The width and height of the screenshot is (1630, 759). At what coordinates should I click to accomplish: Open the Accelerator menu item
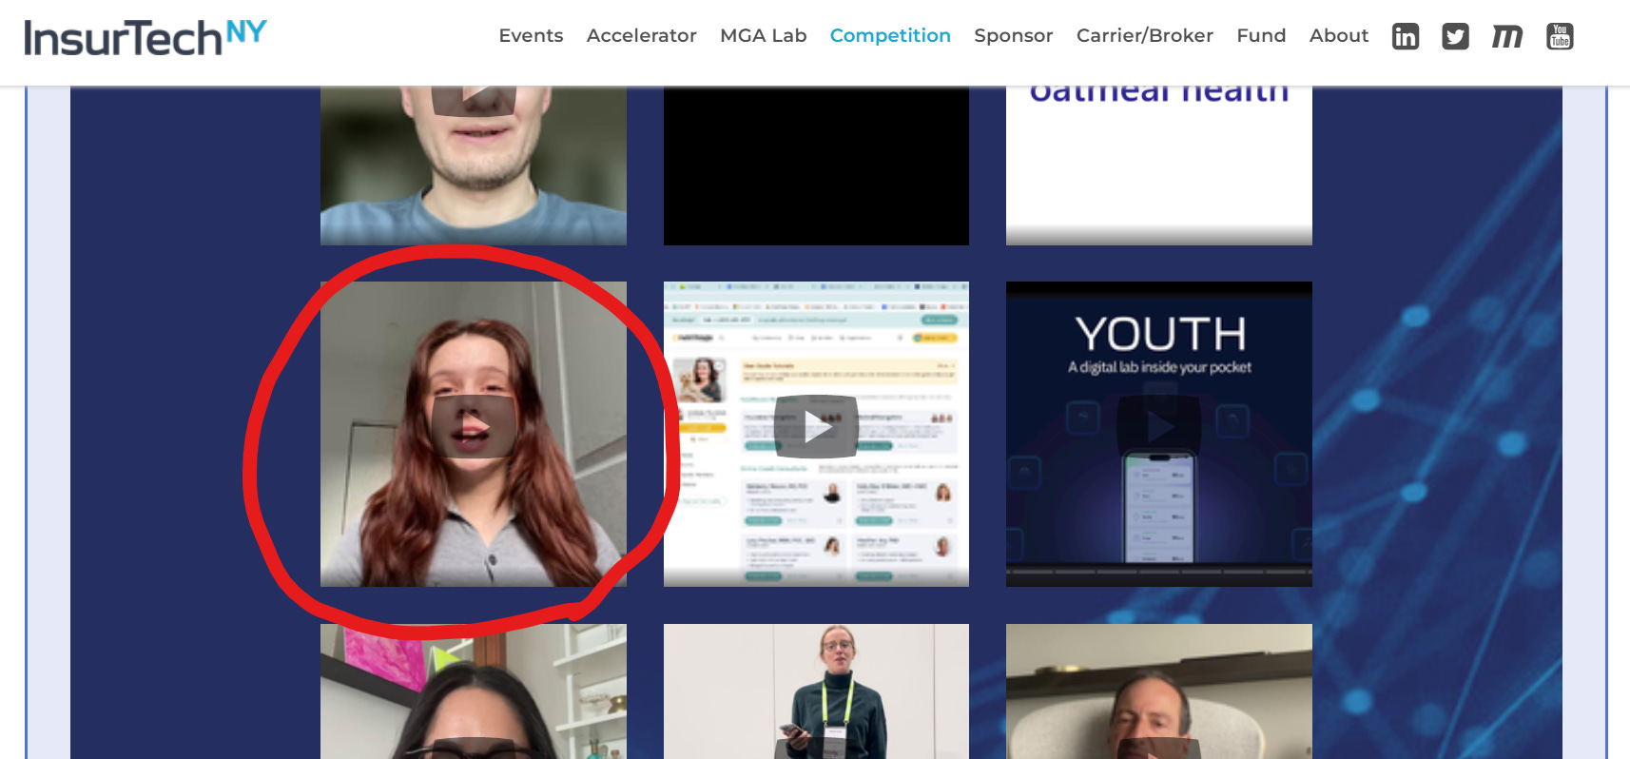pyautogui.click(x=642, y=36)
